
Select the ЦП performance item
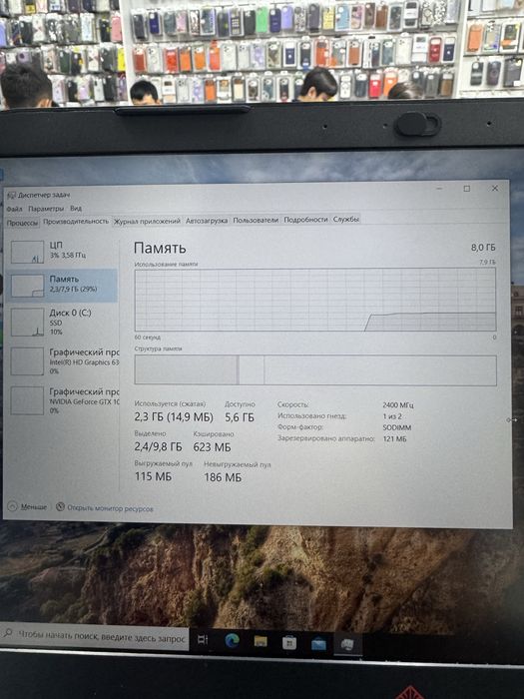(63, 251)
